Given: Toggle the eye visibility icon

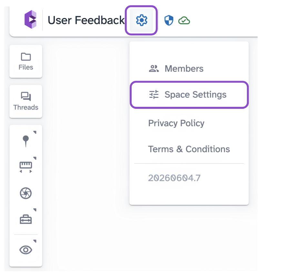Looking at the screenshot, I should point(26,250).
